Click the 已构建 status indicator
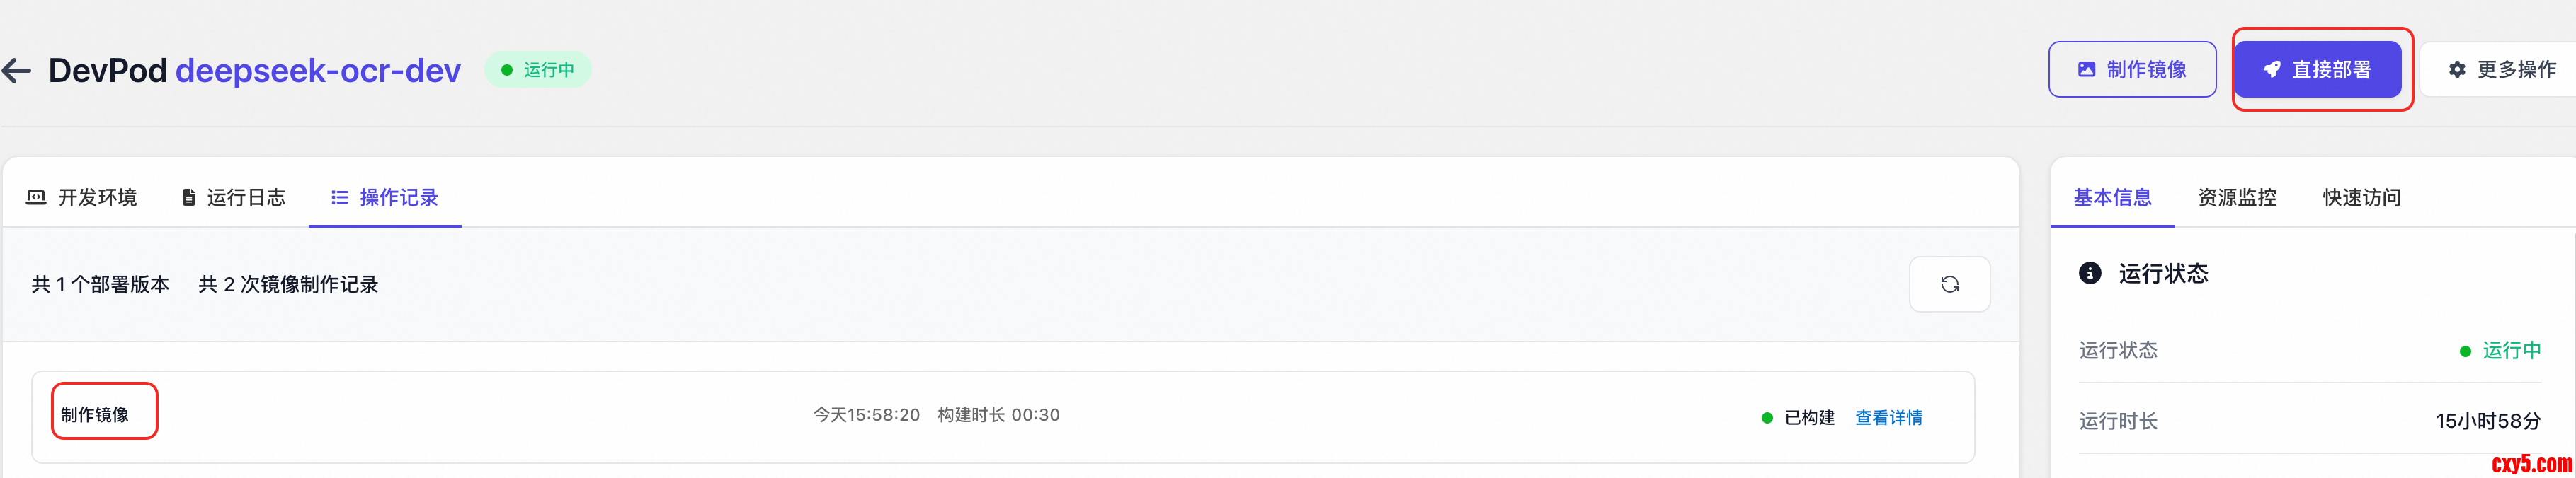The width and height of the screenshot is (2576, 478). (1798, 417)
